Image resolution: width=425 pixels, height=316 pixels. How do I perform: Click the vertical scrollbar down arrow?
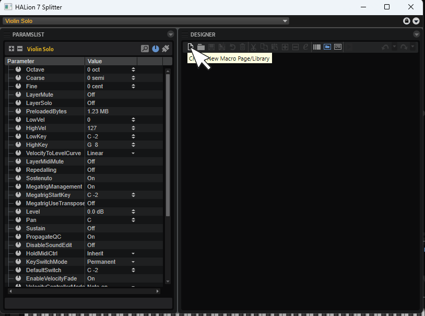coord(168,282)
